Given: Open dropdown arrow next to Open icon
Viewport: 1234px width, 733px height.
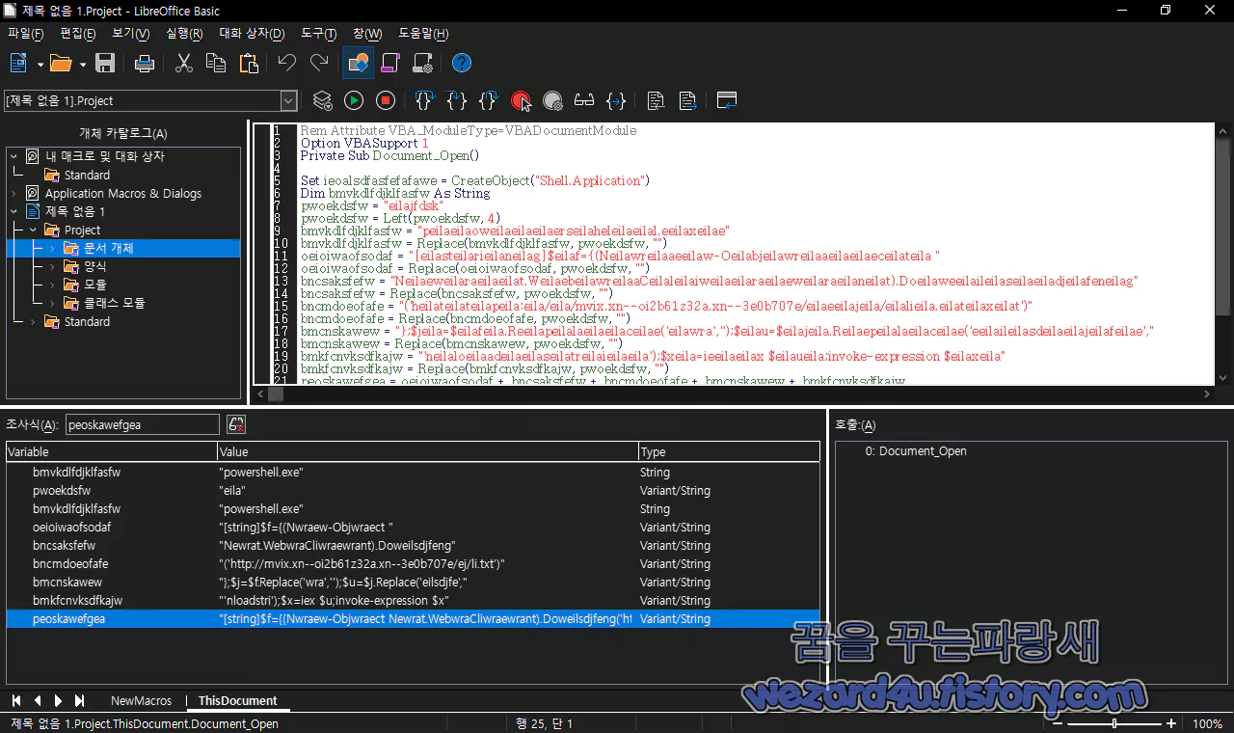Looking at the screenshot, I should 83,65.
